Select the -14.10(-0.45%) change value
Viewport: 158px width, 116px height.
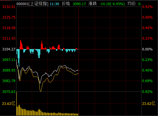(112, 4)
